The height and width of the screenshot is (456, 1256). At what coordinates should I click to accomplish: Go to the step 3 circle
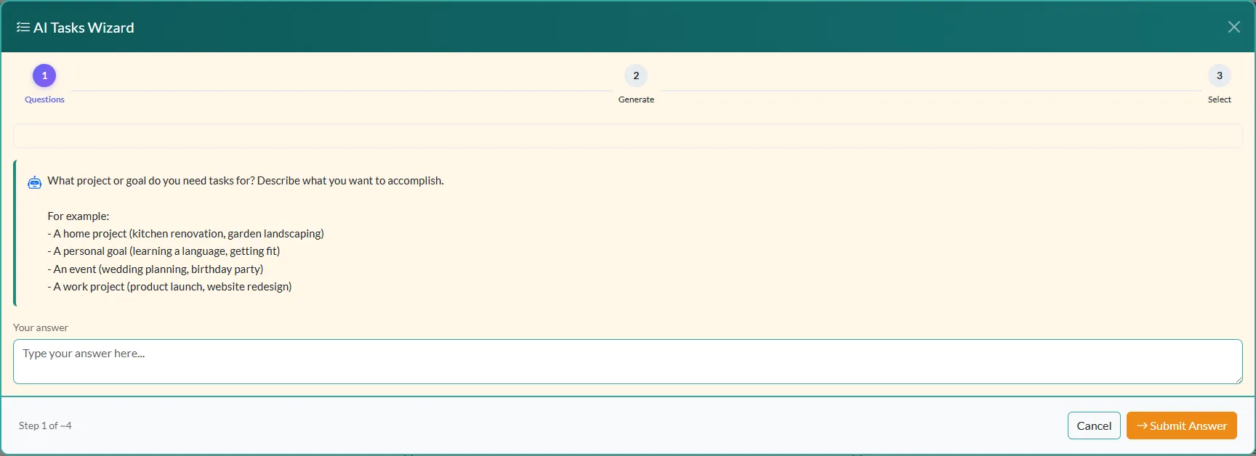point(1219,76)
